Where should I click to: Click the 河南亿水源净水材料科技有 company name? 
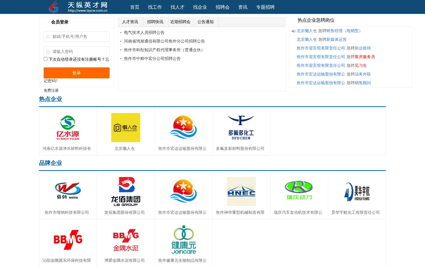pyautogui.click(x=67, y=149)
